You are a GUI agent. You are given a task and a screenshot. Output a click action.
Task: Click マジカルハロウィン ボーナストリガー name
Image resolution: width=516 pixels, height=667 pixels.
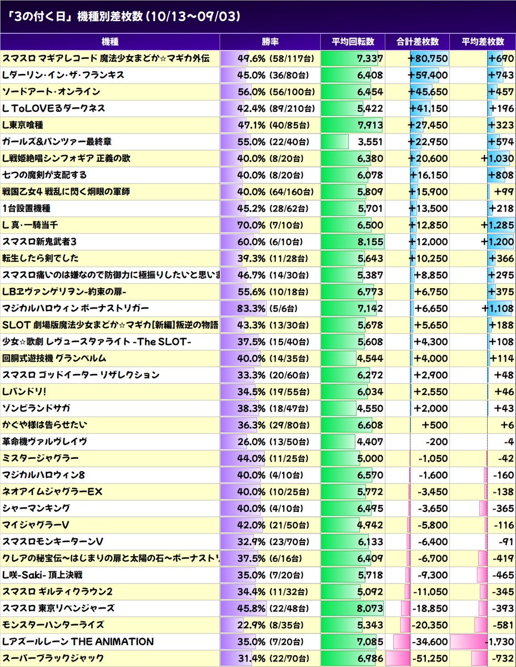coord(76,308)
